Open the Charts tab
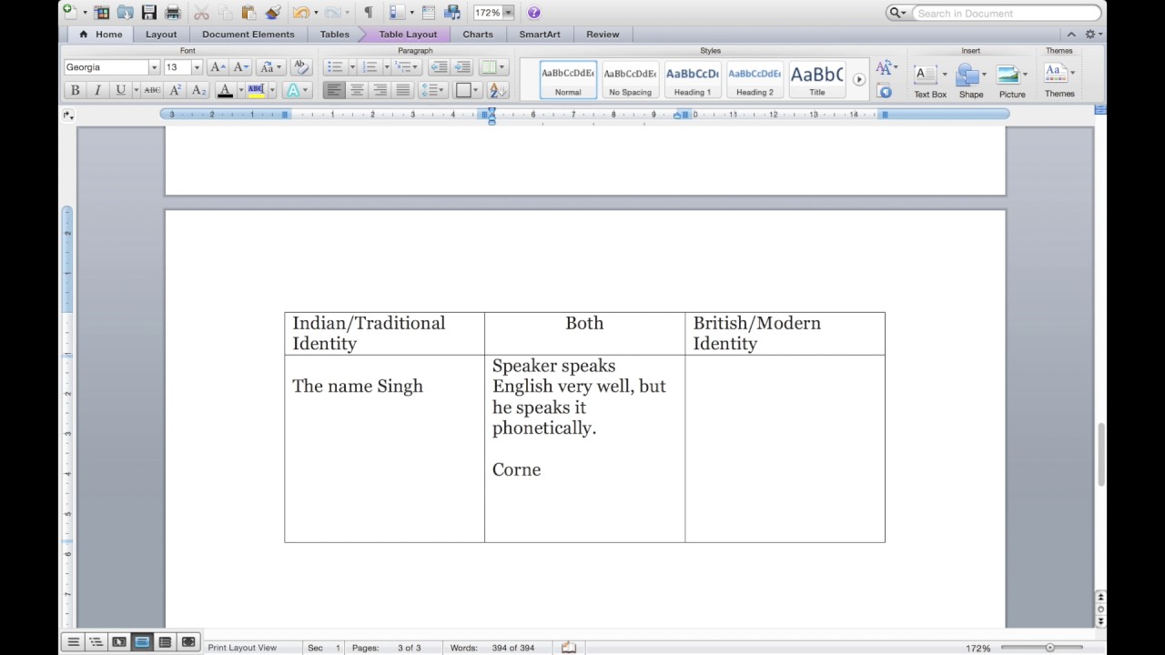The image size is (1165, 655). pyautogui.click(x=478, y=35)
